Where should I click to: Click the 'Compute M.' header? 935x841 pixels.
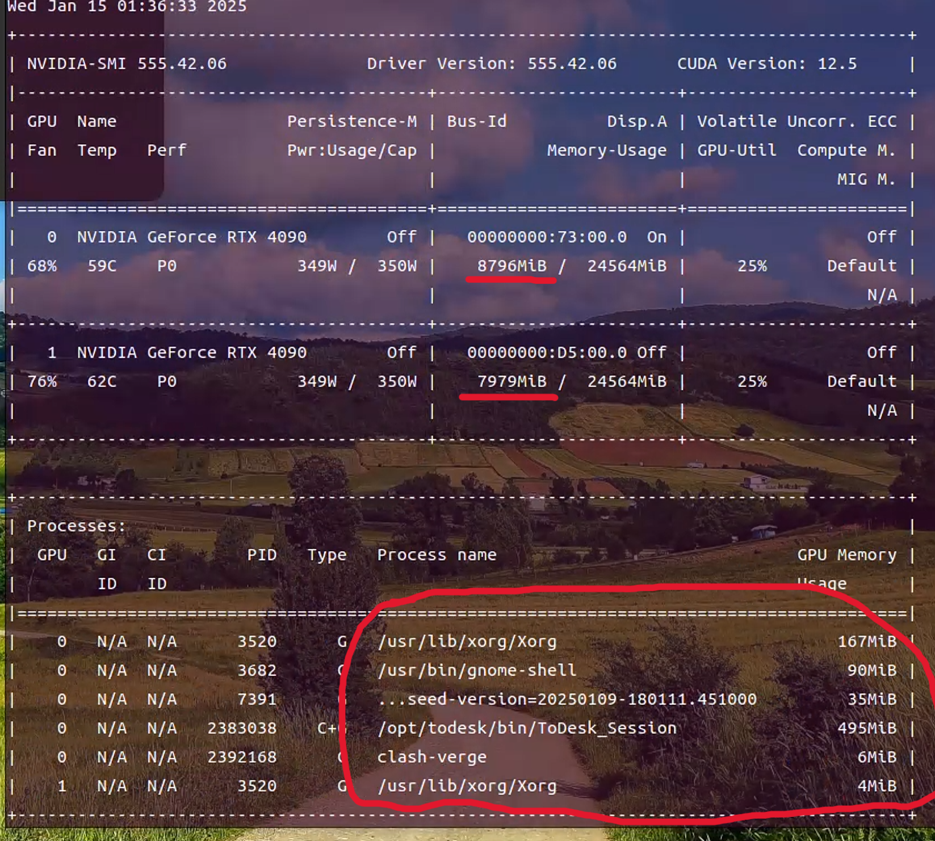[847, 150]
